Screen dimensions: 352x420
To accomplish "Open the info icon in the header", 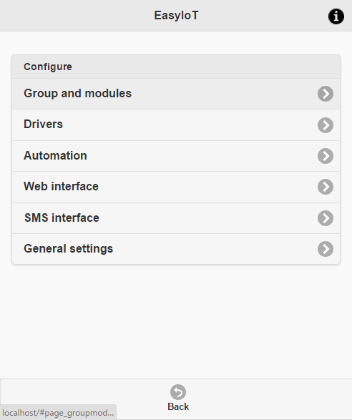I will pos(336,16).
